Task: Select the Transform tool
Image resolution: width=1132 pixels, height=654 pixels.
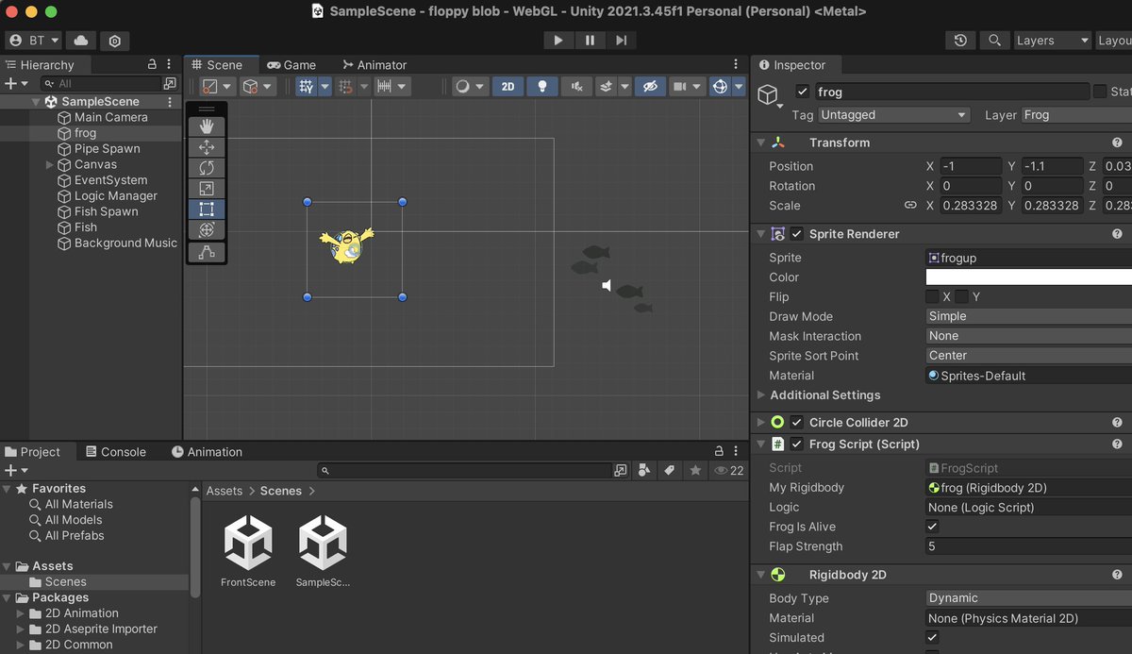Action: [207, 229]
